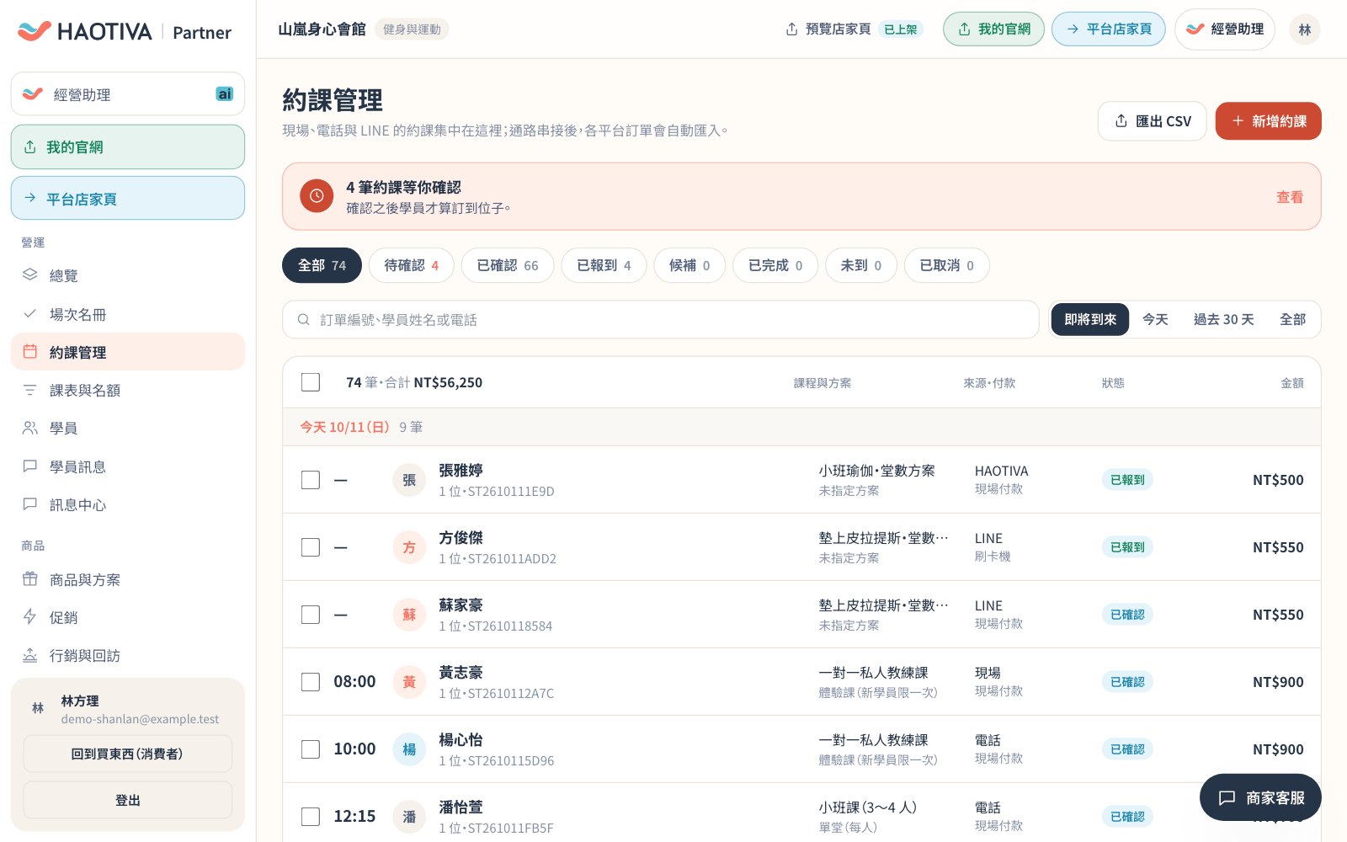Check the box for 蘇家豪's booking
Viewport: 1347px width, 842px height.
[x=311, y=615]
